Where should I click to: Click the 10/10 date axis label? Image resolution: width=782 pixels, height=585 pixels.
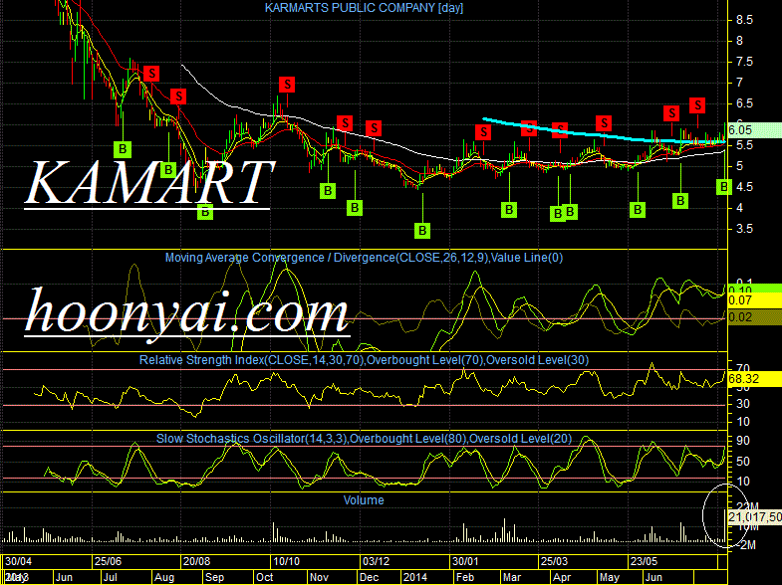point(286,561)
